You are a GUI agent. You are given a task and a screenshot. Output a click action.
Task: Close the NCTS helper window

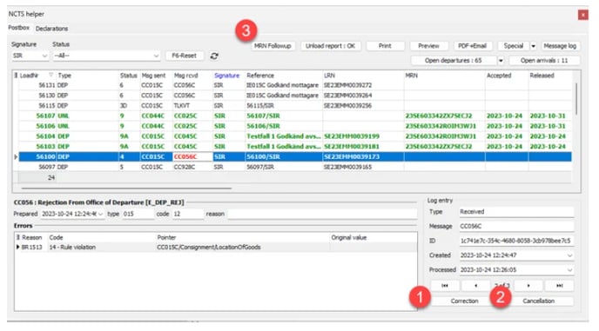[x=583, y=15]
